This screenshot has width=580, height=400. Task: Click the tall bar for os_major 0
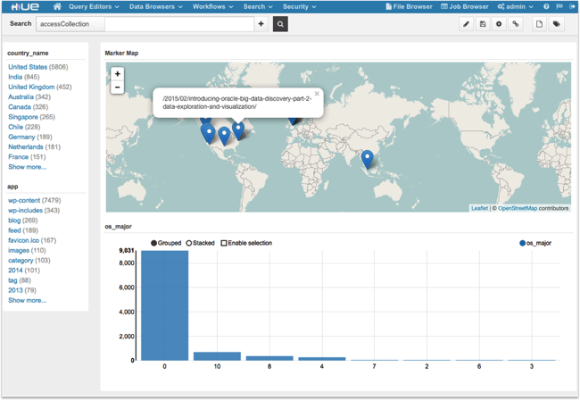pos(164,305)
